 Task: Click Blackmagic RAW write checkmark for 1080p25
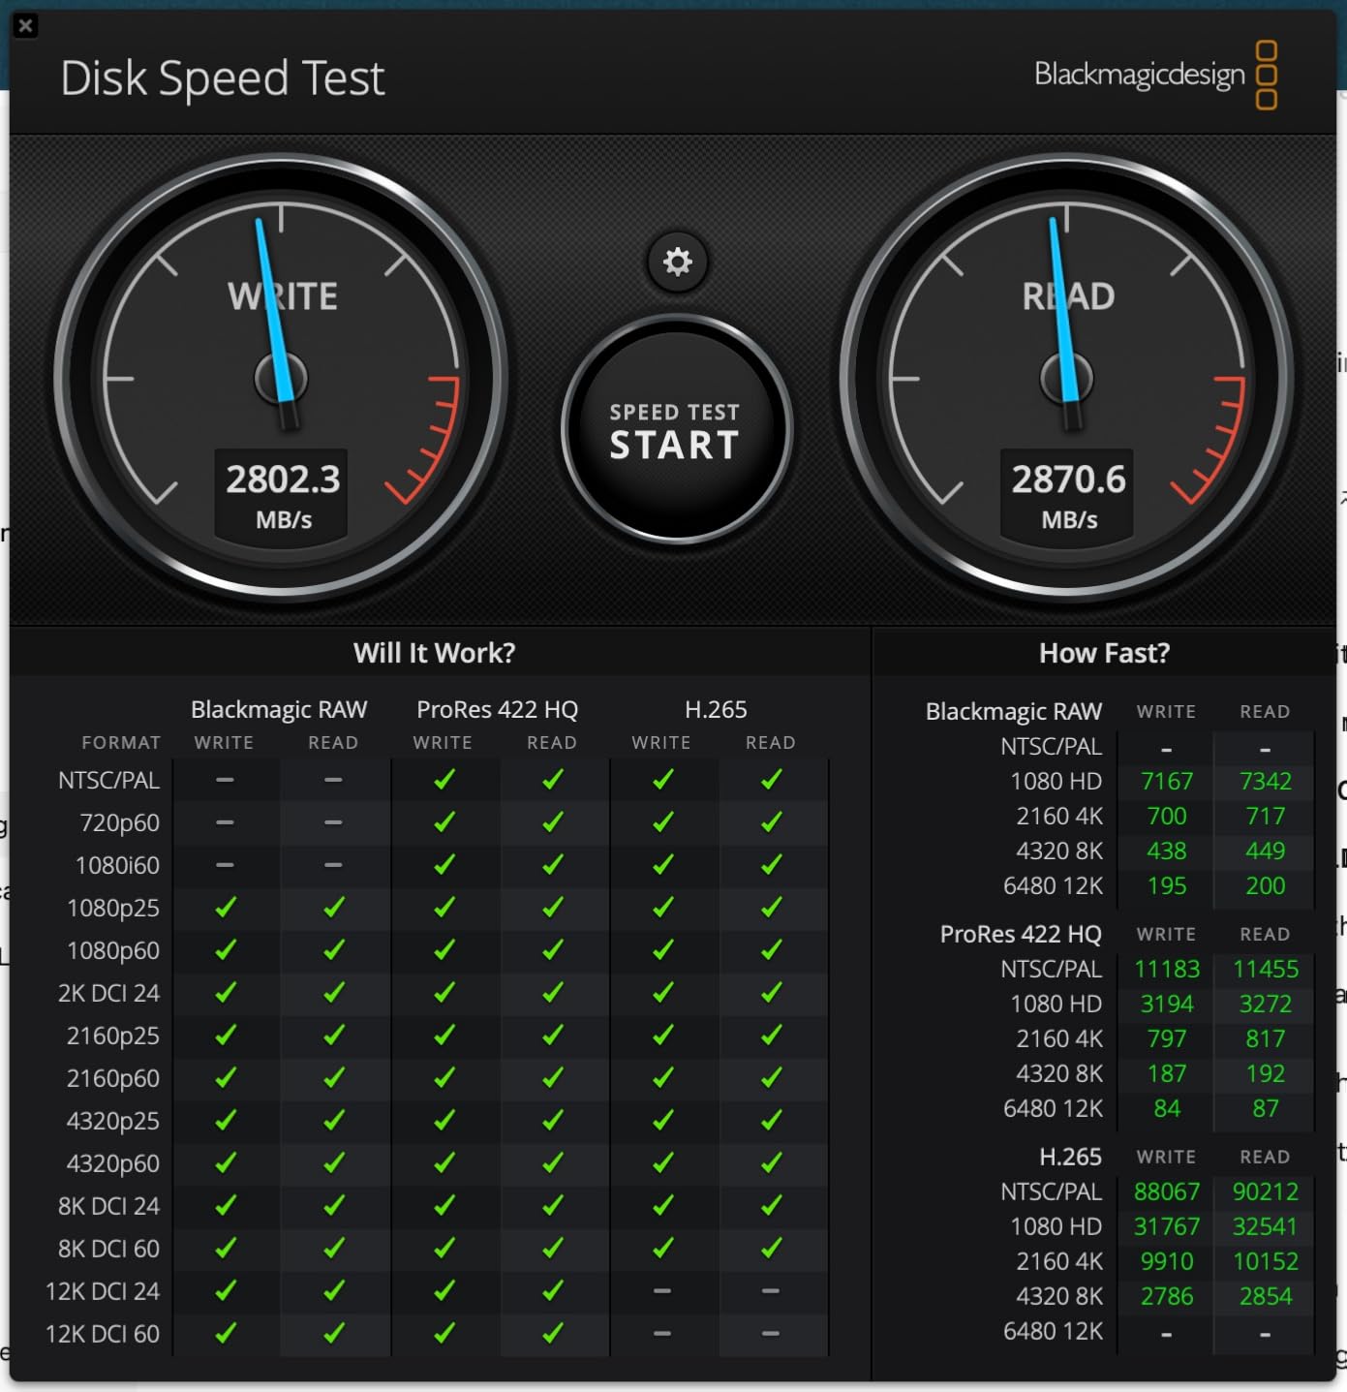[225, 908]
